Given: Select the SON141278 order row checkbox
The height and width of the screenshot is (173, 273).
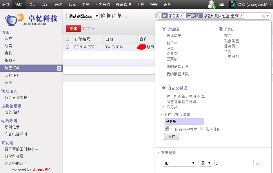Looking at the screenshot, I should [x=68, y=47].
